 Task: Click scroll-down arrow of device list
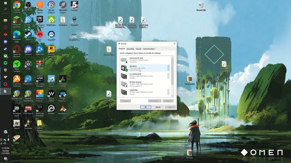pos(172,96)
